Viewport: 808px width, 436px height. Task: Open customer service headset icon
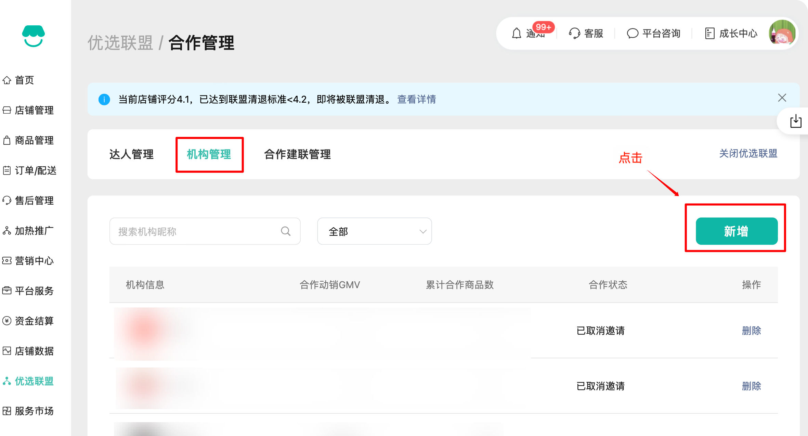(574, 34)
